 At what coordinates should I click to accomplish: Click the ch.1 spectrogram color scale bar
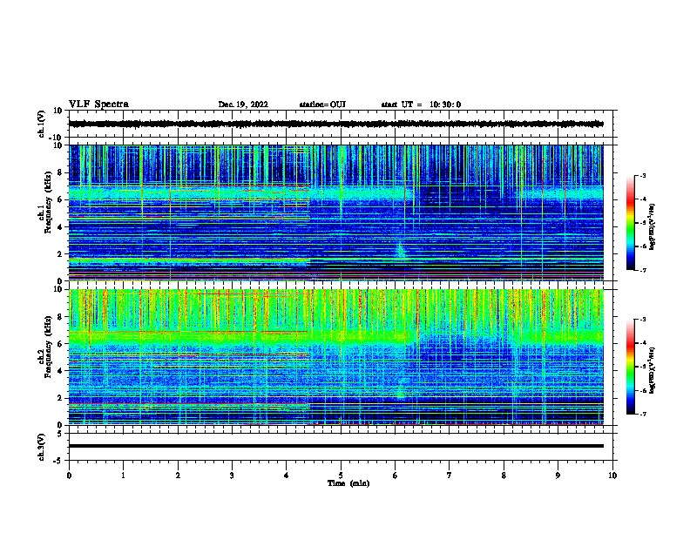[x=630, y=223]
